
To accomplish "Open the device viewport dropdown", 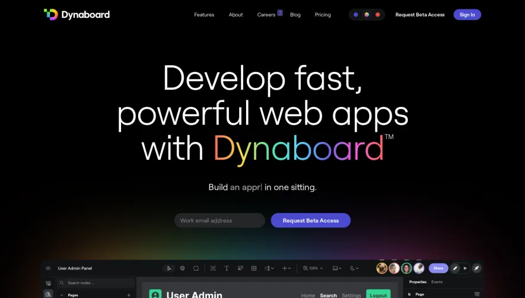I will pos(336,268).
